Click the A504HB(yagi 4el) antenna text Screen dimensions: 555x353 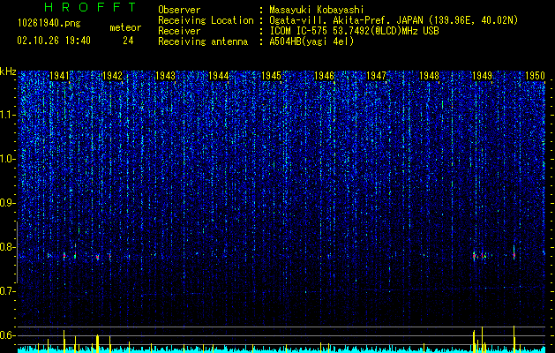[x=311, y=41]
